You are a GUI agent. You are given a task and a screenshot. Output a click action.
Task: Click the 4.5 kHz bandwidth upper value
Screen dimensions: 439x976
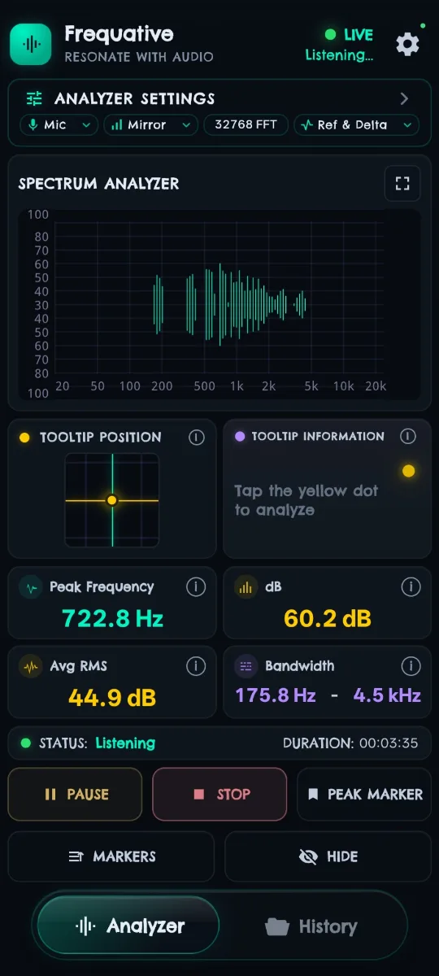tap(387, 695)
